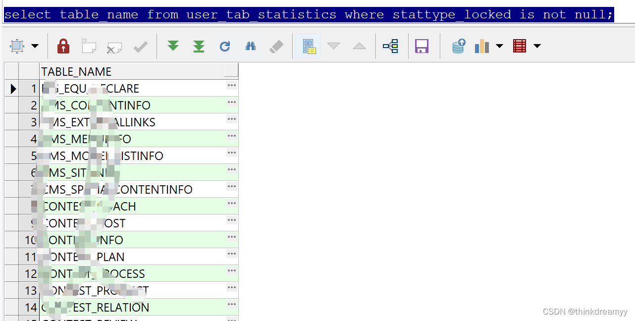Click the grid selection mode icon
The height and width of the screenshot is (321, 635).
click(x=17, y=46)
